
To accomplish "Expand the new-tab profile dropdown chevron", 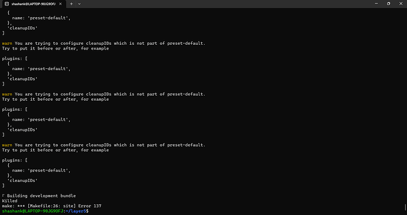I will pyautogui.click(x=80, y=4).
